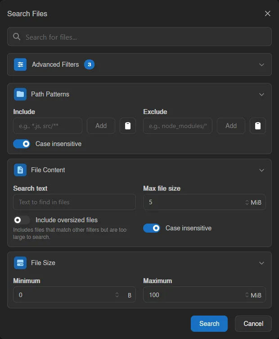
Task: Focus the Text to find in files field
Action: tap(74, 202)
